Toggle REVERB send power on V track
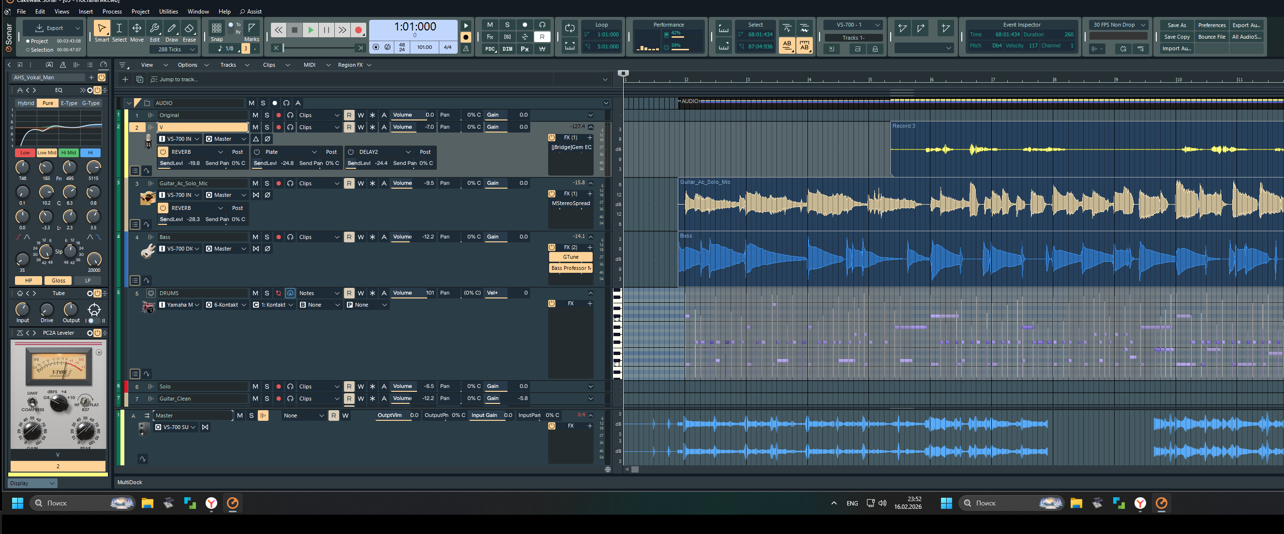The height and width of the screenshot is (534, 1284). tap(163, 152)
